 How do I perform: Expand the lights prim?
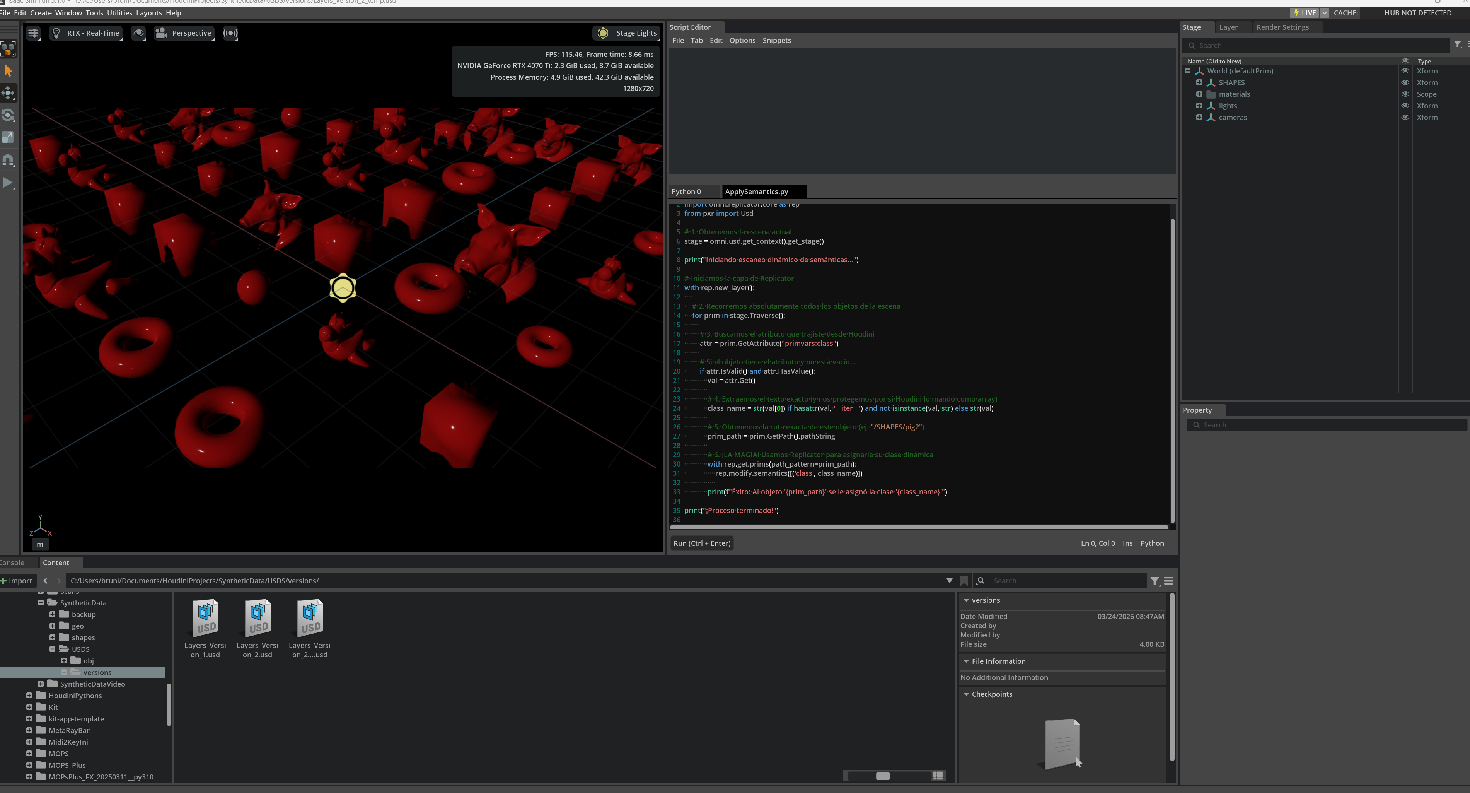pos(1199,106)
